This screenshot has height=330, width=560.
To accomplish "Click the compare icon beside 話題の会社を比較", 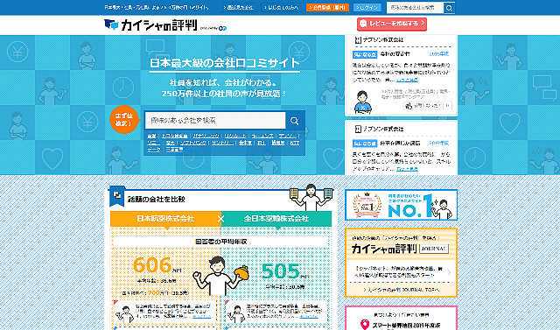I will click(x=116, y=196).
